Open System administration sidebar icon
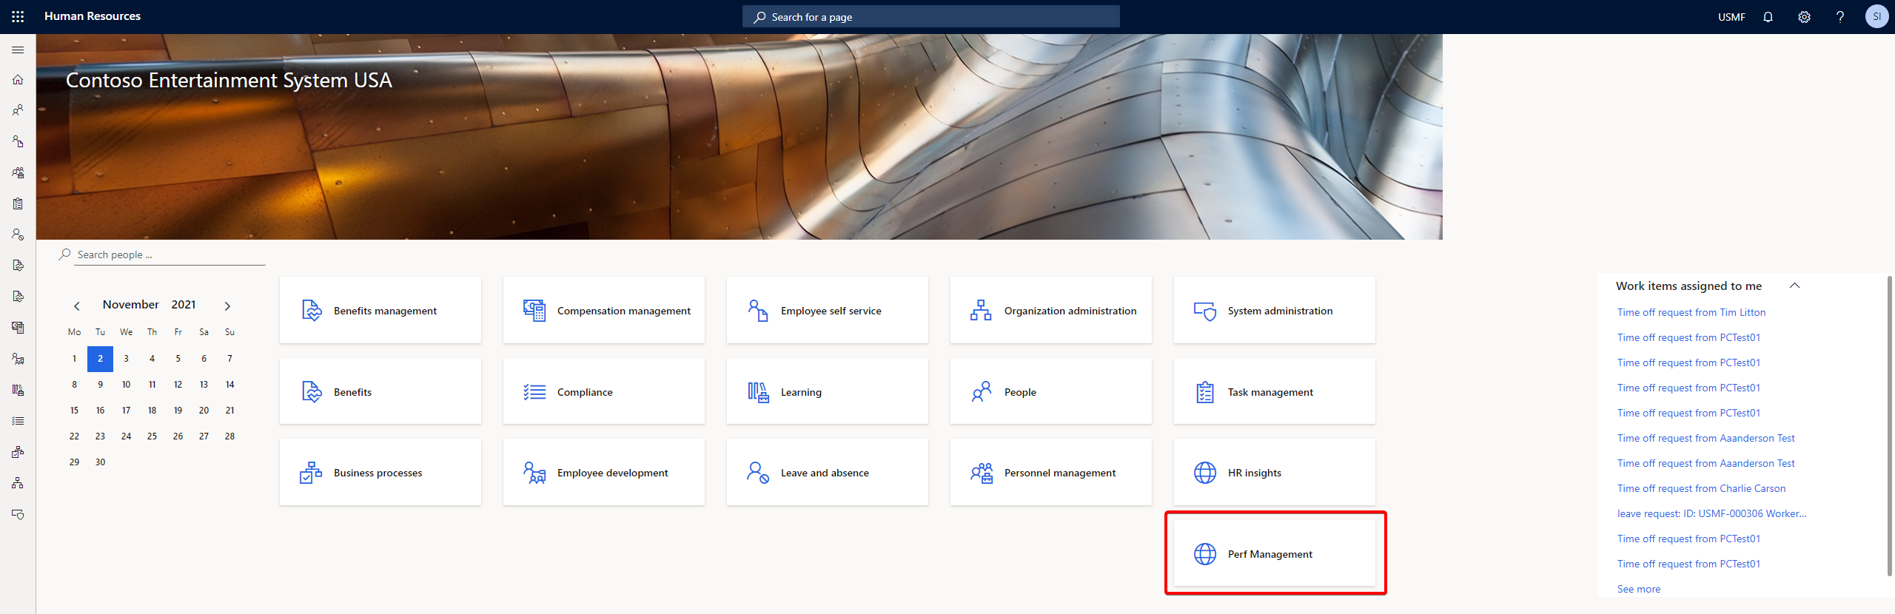This screenshot has height=614, width=1895. coord(18,514)
